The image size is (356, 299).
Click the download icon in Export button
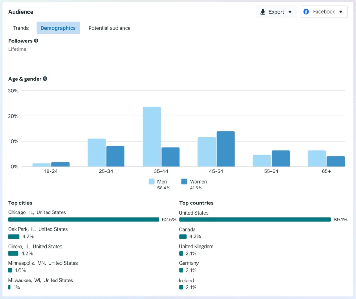pos(263,12)
